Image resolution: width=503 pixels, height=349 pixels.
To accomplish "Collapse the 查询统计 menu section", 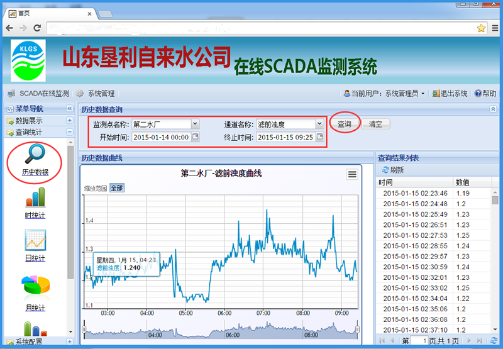I will tap(69, 132).
